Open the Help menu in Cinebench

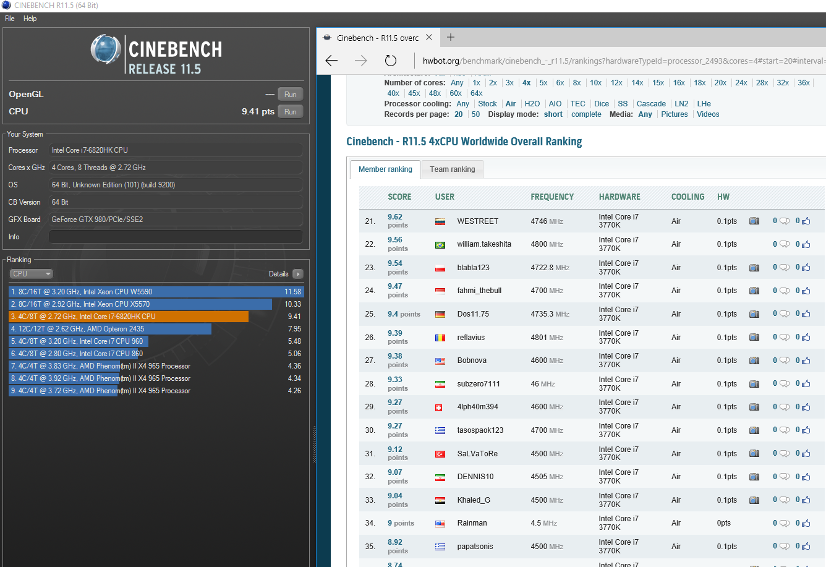tap(30, 19)
